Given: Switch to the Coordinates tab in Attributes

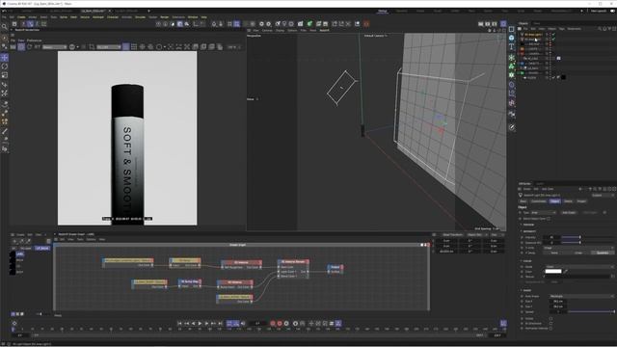Looking at the screenshot, I should pos(538,201).
